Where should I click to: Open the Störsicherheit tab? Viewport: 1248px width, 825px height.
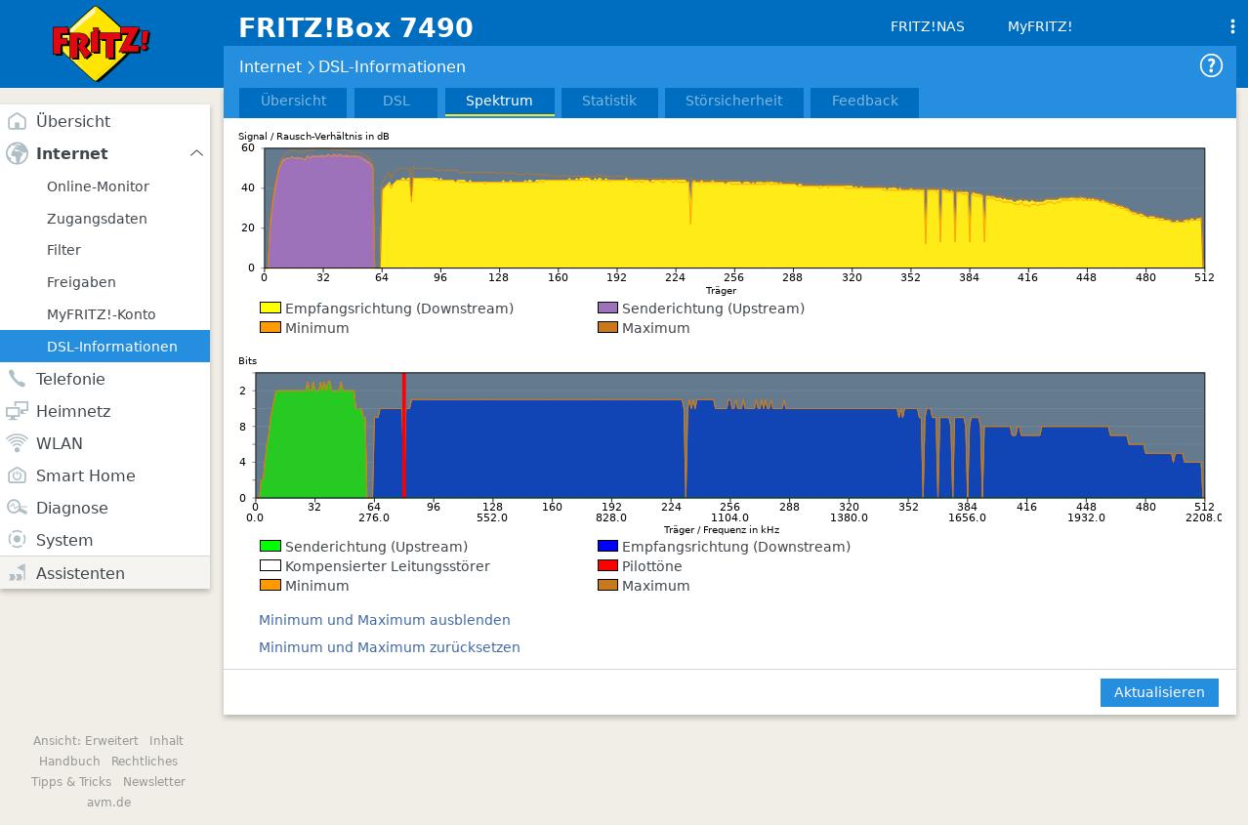tap(733, 102)
